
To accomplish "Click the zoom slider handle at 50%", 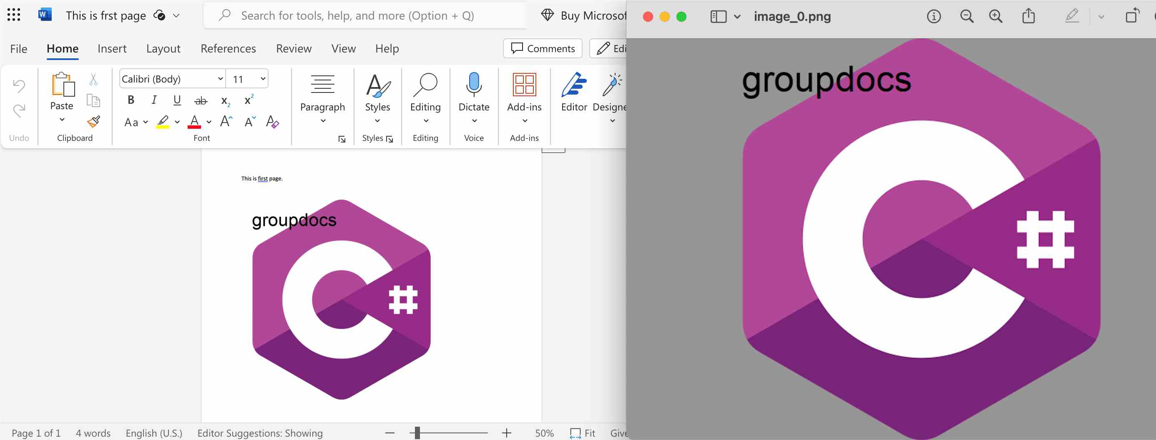I will (x=417, y=433).
